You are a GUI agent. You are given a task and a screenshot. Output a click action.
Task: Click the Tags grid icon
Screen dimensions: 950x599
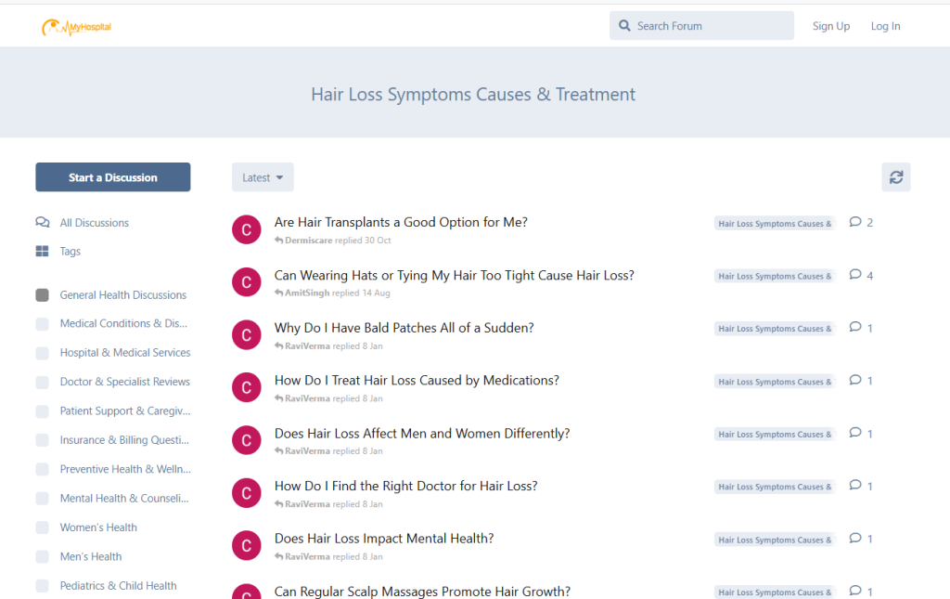43,252
